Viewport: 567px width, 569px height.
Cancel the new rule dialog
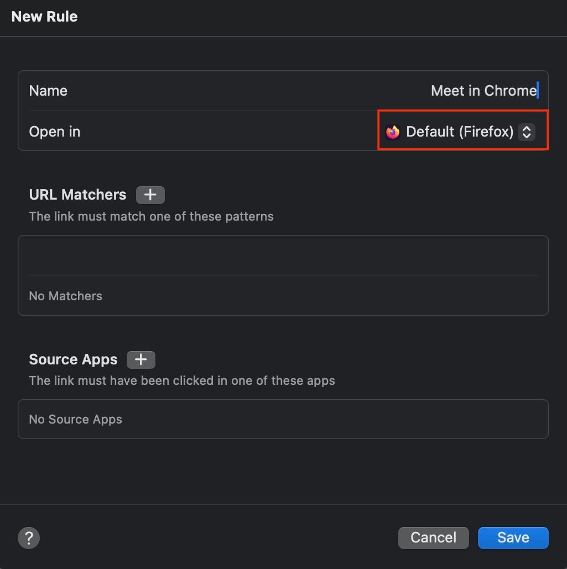pos(433,537)
